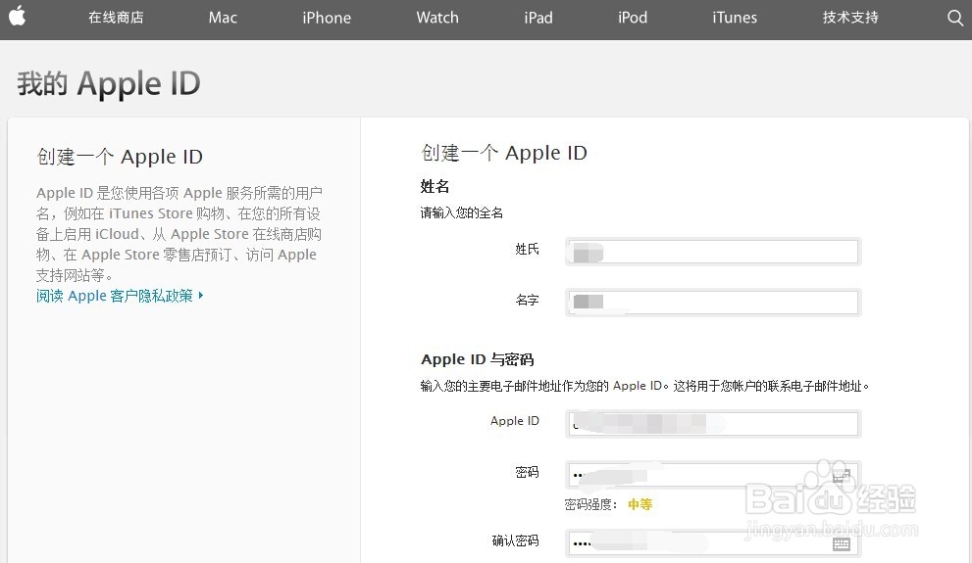Select Watch in the navigation bar
This screenshot has height=563, width=972.
tap(437, 18)
